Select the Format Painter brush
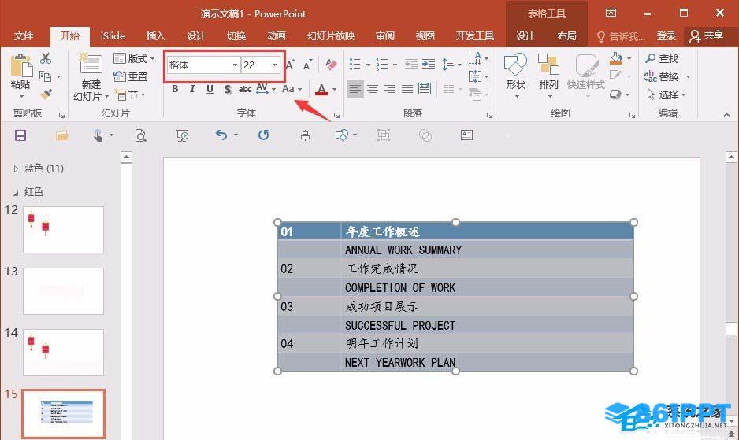 point(46,94)
